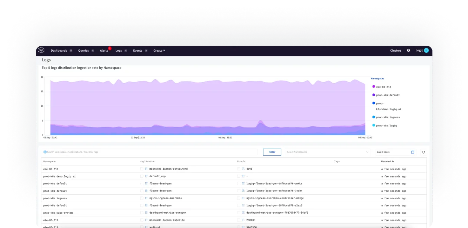The image size is (468, 228).
Task: Open the Logs menu in the navbar
Action: click(119, 51)
